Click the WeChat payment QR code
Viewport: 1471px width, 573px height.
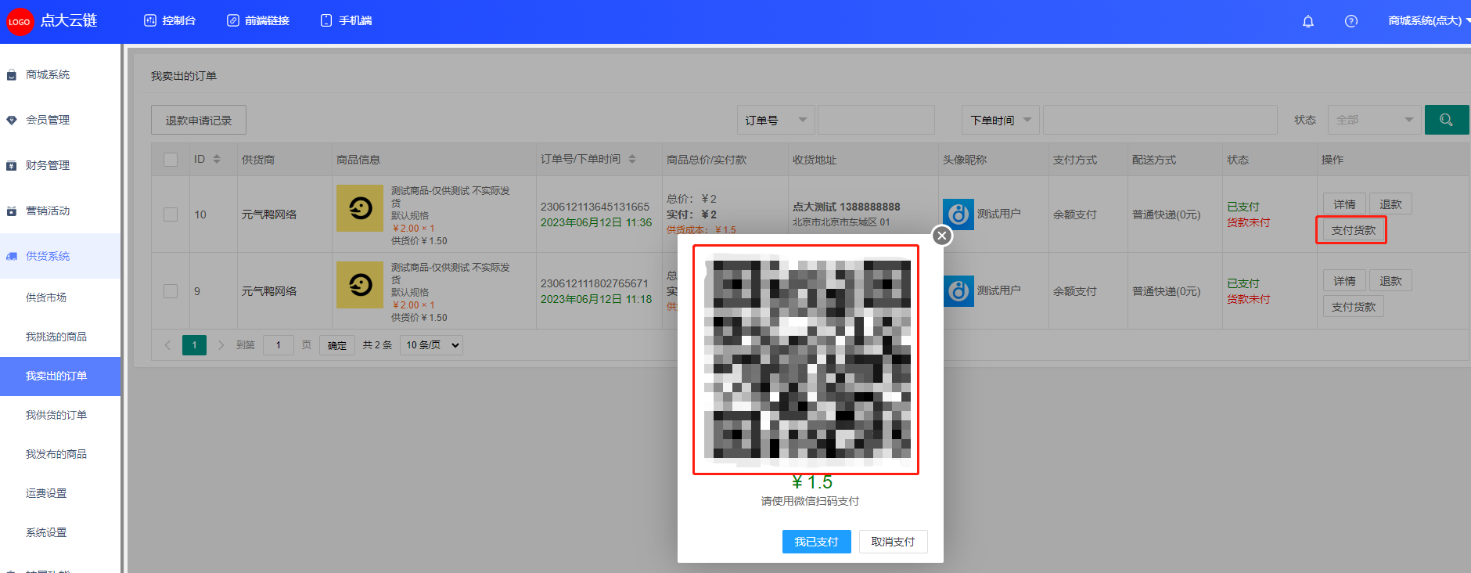pos(806,359)
